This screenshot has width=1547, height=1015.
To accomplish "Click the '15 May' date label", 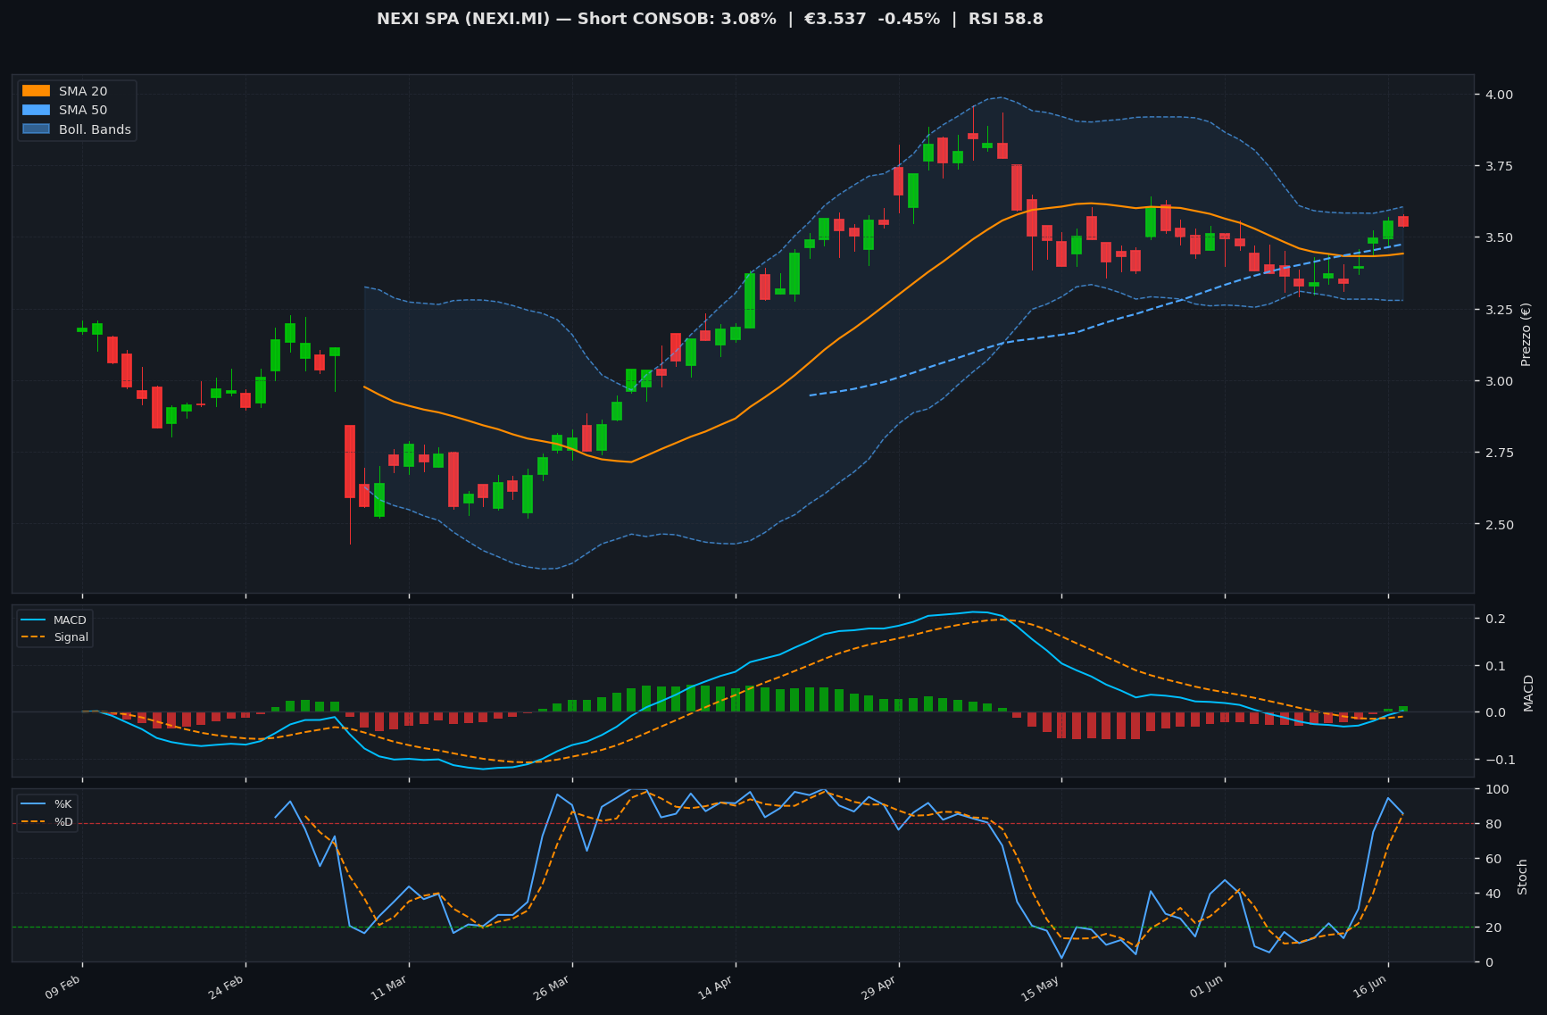I will click(1041, 988).
